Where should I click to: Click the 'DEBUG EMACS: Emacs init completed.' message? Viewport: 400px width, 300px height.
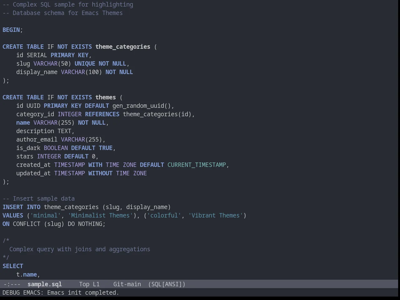coord(61,292)
